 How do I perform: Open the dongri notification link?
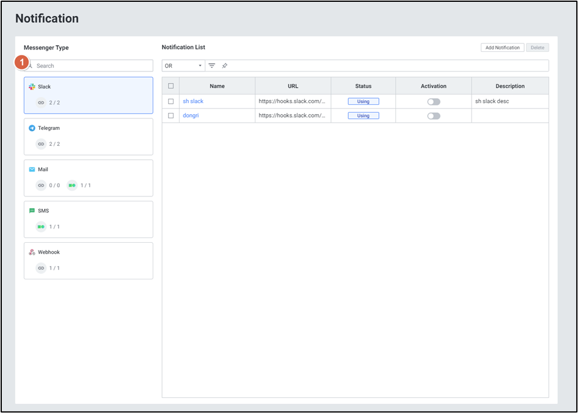coord(191,115)
